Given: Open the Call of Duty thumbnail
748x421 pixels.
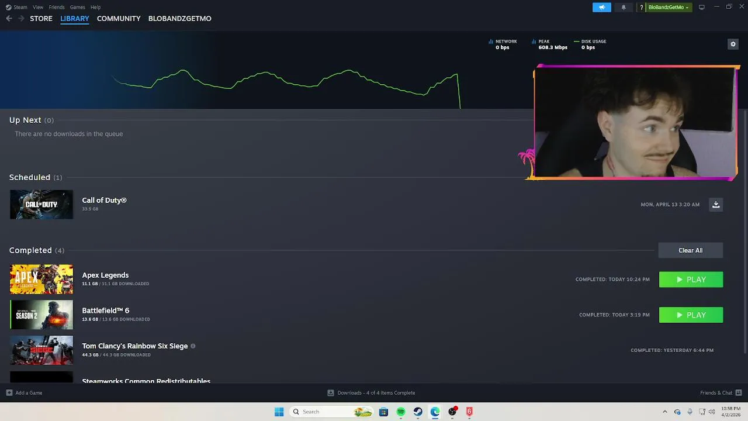Looking at the screenshot, I should (41, 205).
